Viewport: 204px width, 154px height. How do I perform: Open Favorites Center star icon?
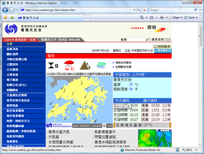tap(5, 17)
